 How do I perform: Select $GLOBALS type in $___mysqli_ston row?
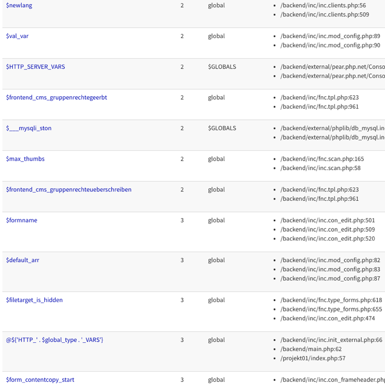222,128
